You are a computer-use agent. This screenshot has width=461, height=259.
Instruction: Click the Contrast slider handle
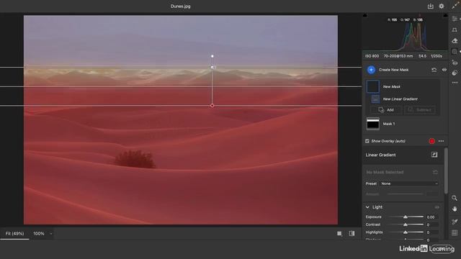pos(406,224)
